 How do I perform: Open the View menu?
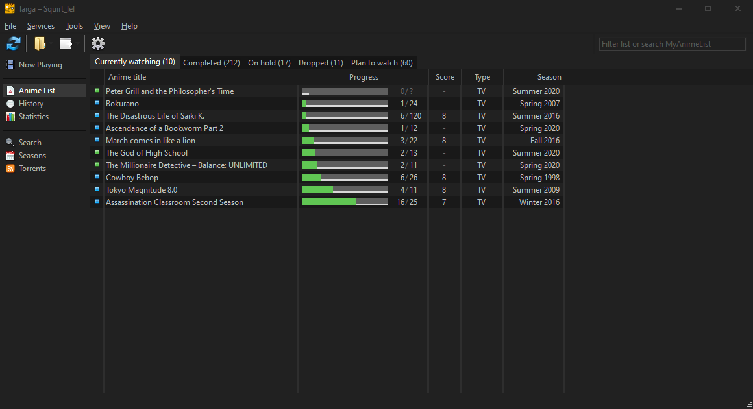102,26
